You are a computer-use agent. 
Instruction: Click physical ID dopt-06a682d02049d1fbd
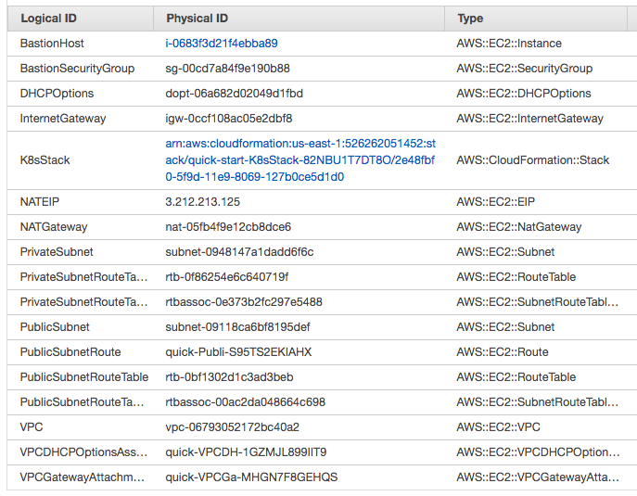(x=234, y=94)
